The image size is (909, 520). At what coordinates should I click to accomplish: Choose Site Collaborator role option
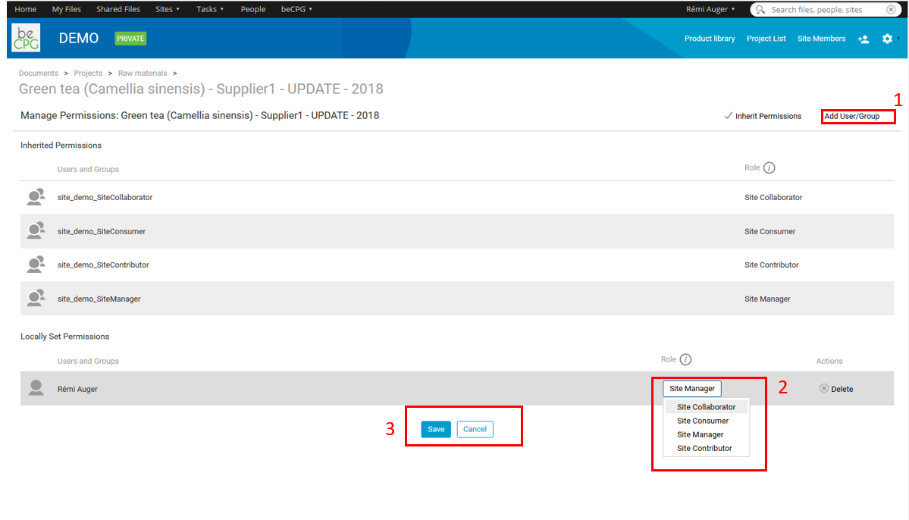(706, 407)
